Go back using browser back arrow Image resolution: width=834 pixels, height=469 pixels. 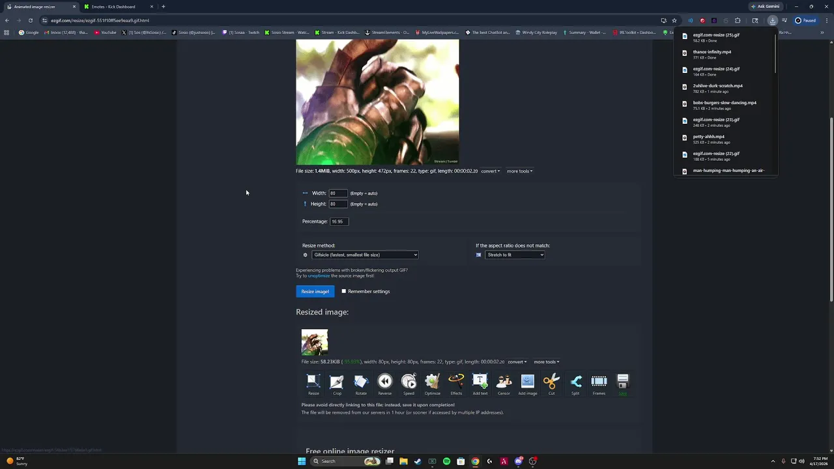coord(7,20)
